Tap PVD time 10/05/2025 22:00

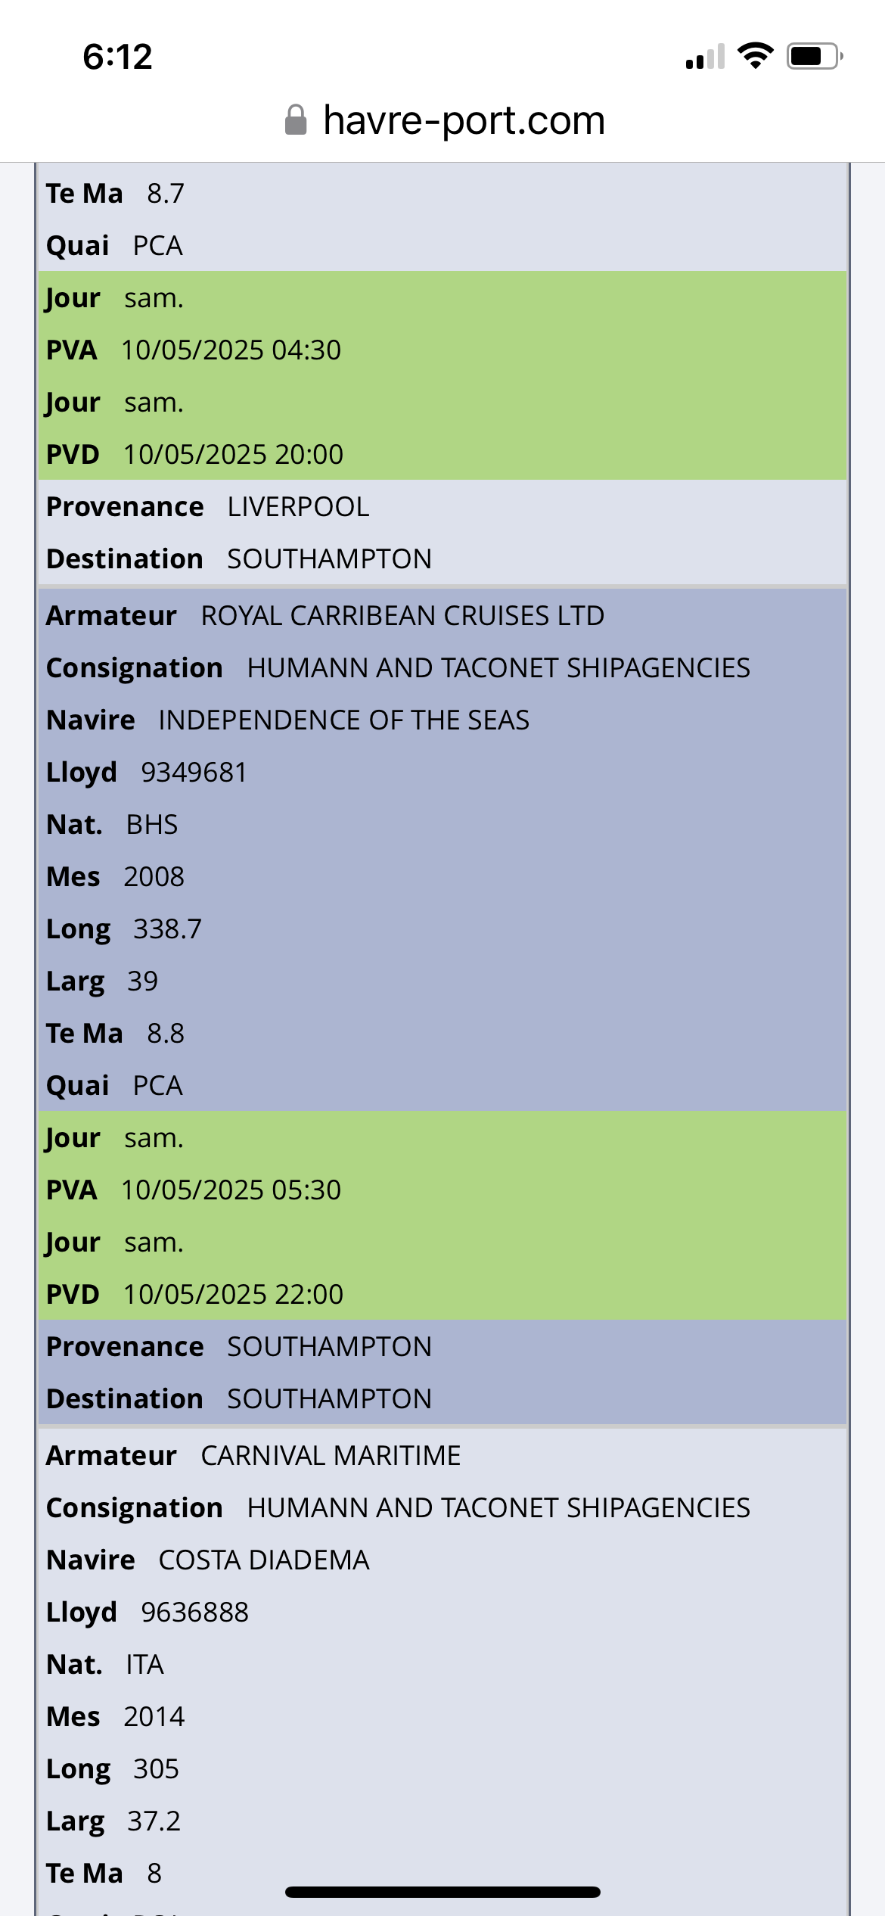tap(234, 1294)
